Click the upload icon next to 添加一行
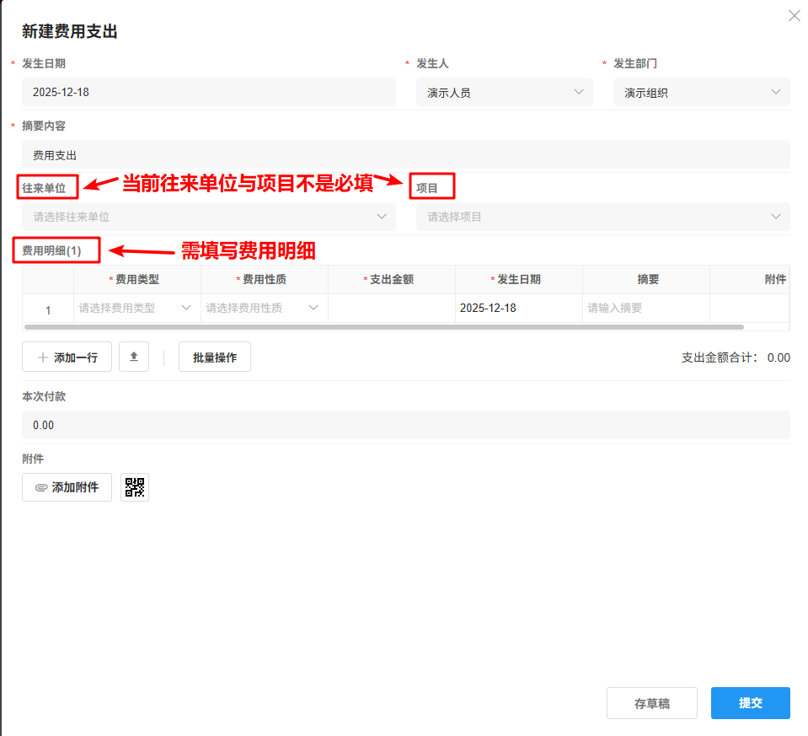Viewport: 808px width, 736px height. [135, 357]
